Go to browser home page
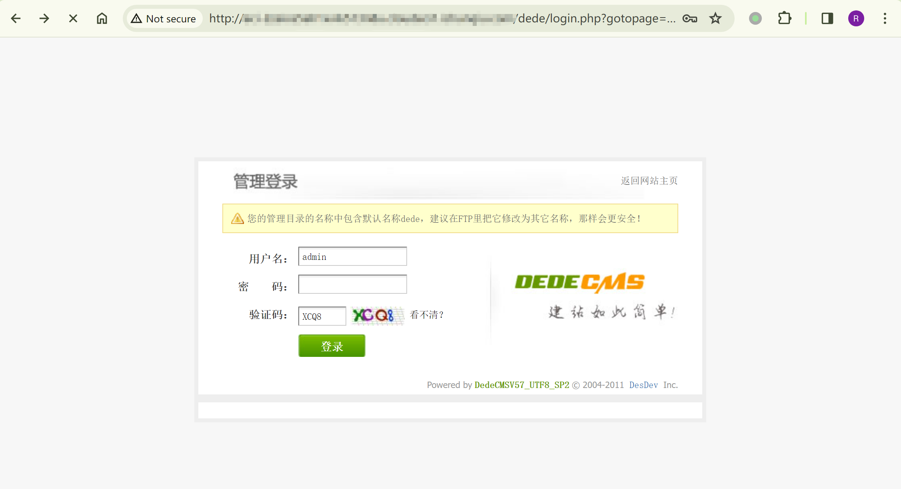The height and width of the screenshot is (489, 901). tap(102, 18)
